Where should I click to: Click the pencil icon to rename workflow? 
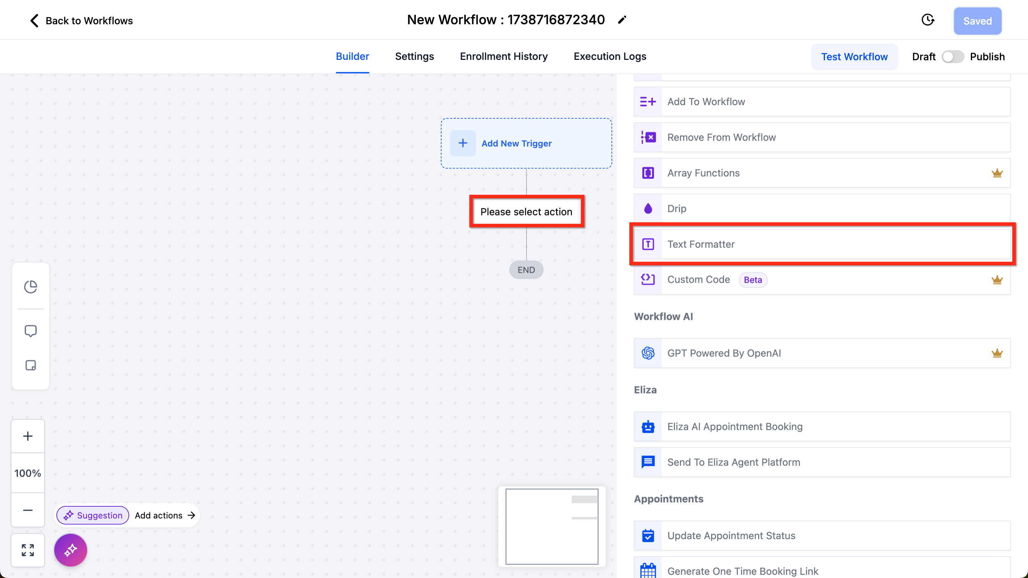click(622, 20)
